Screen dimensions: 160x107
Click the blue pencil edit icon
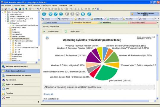pyautogui.click(x=56, y=14)
